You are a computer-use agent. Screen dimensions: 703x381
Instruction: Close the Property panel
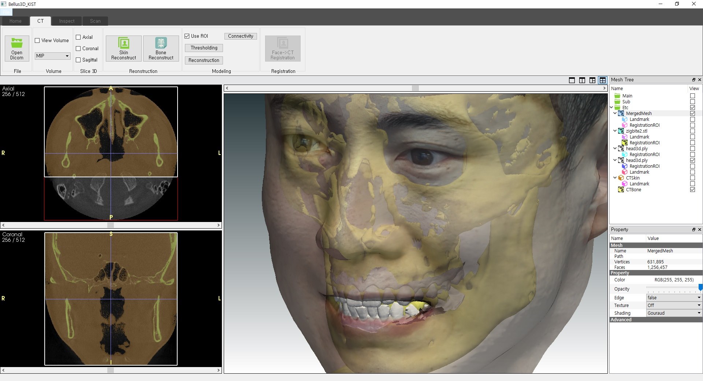[x=699, y=229]
